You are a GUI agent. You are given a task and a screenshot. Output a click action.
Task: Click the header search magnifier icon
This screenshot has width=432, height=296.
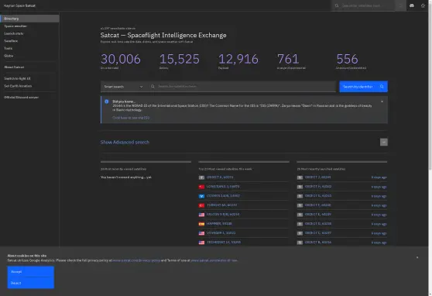point(337,5)
